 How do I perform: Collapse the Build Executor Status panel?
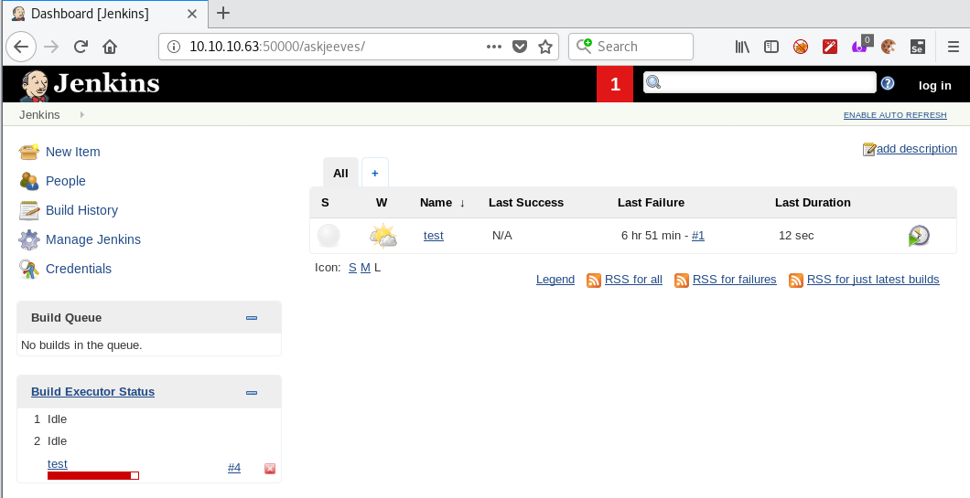click(252, 393)
